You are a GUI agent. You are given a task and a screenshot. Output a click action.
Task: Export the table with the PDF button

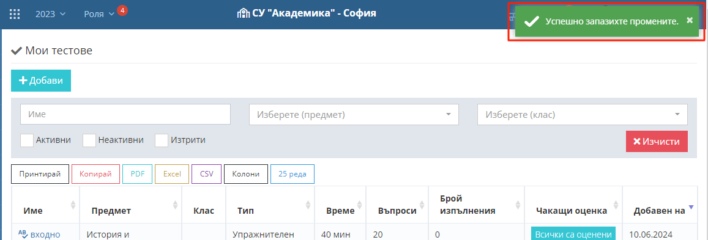pyautogui.click(x=137, y=174)
